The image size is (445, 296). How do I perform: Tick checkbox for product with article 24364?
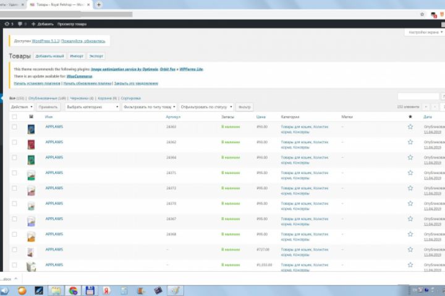tap(14, 157)
